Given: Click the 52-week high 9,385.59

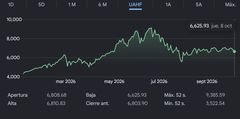Looking at the screenshot, I should tap(215, 95).
